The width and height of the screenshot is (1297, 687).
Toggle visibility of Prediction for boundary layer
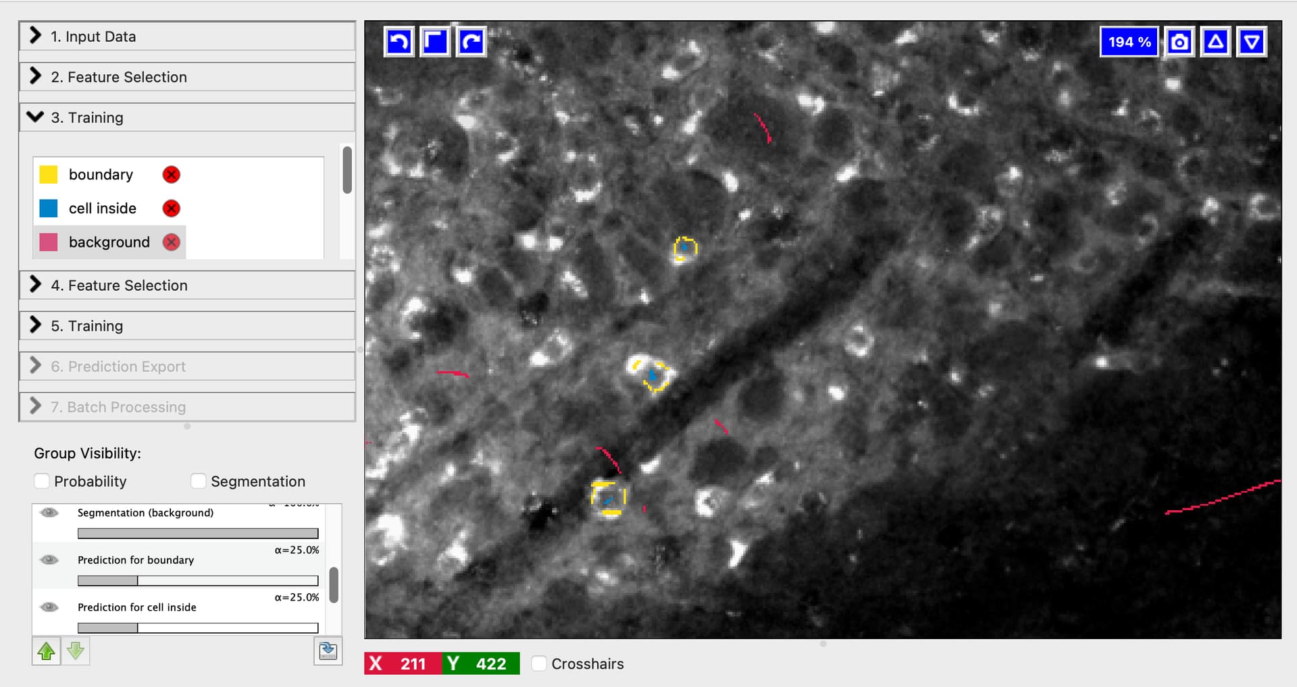(x=49, y=560)
